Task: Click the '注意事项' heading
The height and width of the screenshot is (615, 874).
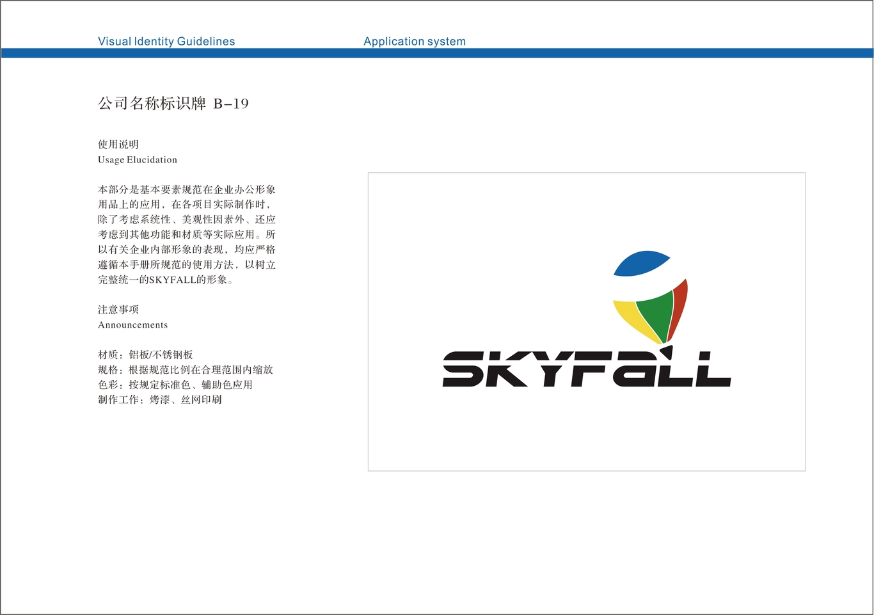Action: pyautogui.click(x=118, y=310)
